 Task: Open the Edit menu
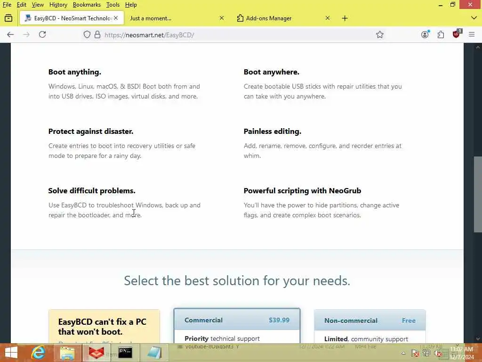(22, 5)
